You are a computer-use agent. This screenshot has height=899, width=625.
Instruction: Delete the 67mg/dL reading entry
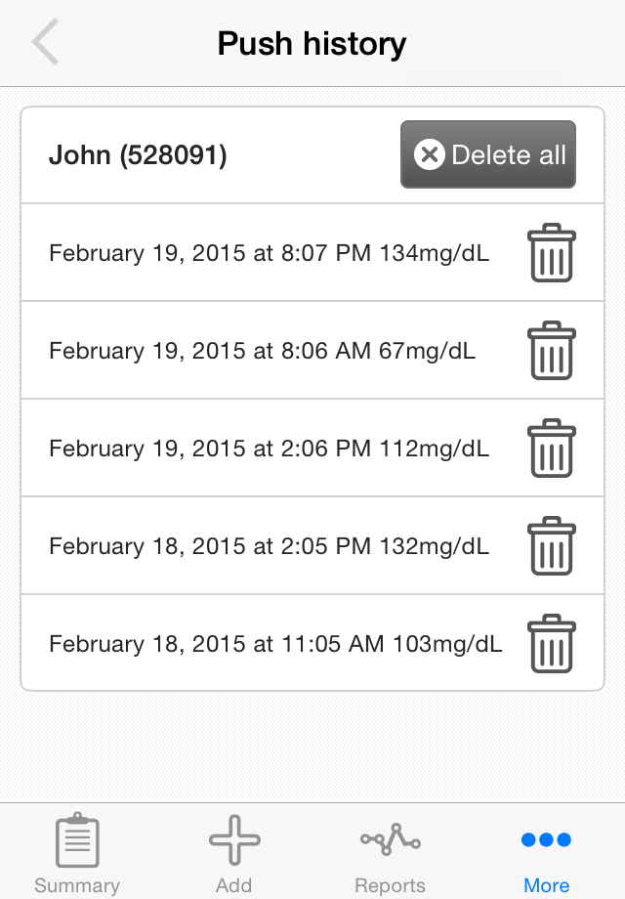tap(551, 350)
